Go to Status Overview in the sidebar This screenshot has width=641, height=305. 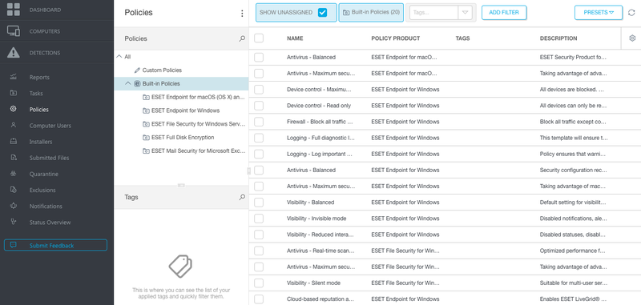(50, 223)
